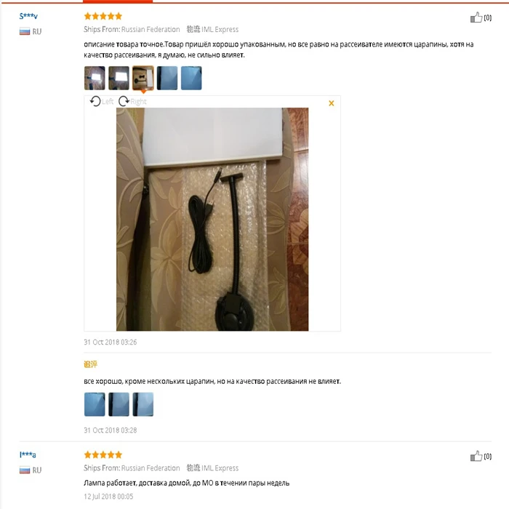This screenshot has width=509, height=509.
Task: Like the I***a review with thumbs up
Action: (x=476, y=456)
